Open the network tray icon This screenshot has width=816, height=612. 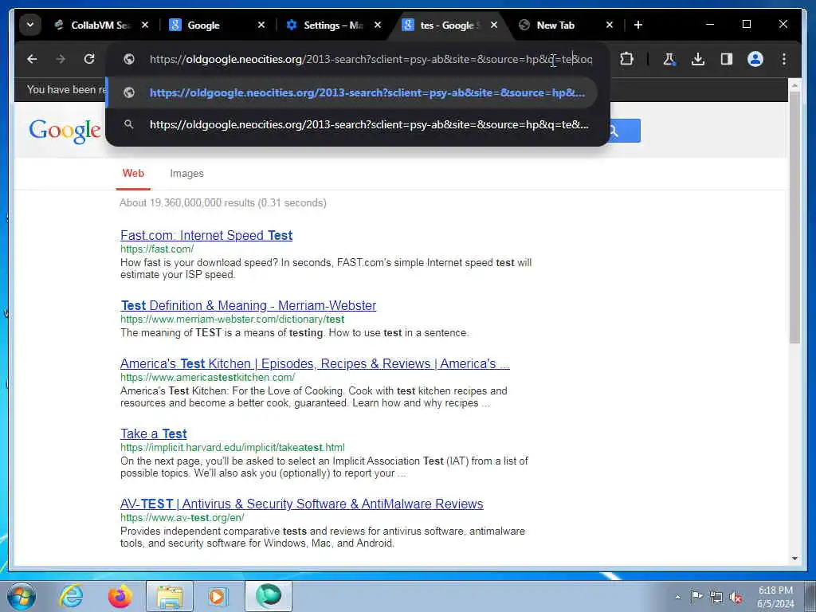pos(716,597)
